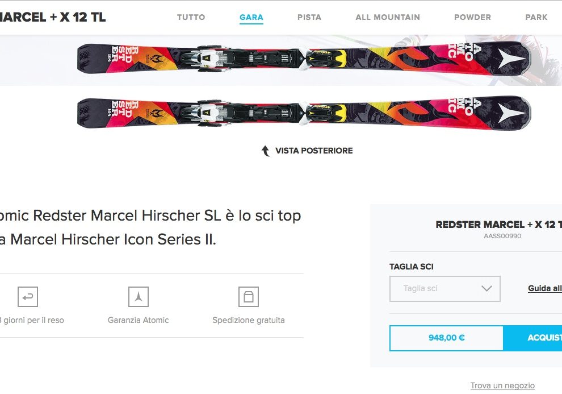Click the bottom ski product image
The image size is (562, 394).
click(304, 113)
